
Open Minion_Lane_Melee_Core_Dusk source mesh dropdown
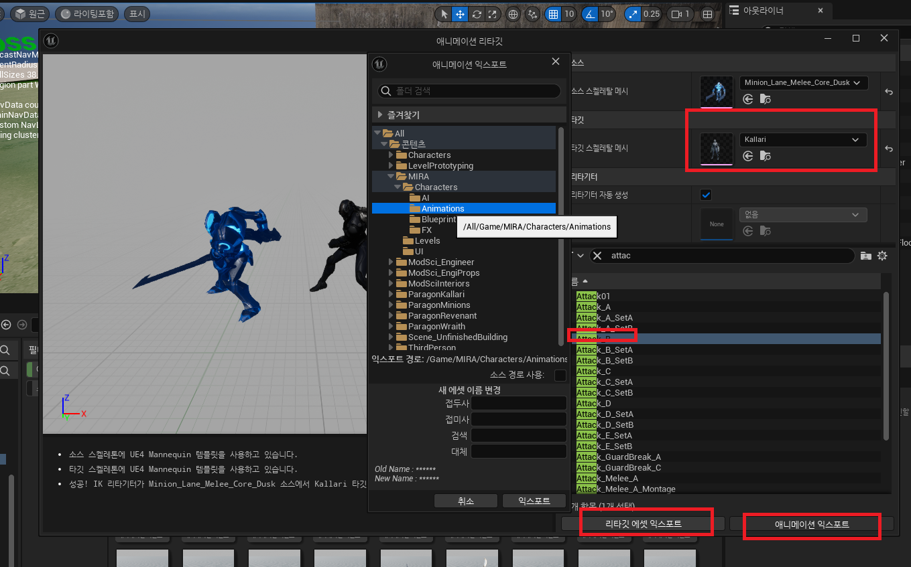[x=803, y=83]
